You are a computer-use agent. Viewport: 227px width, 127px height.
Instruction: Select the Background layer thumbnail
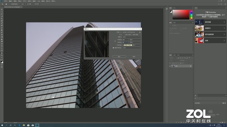(173, 66)
